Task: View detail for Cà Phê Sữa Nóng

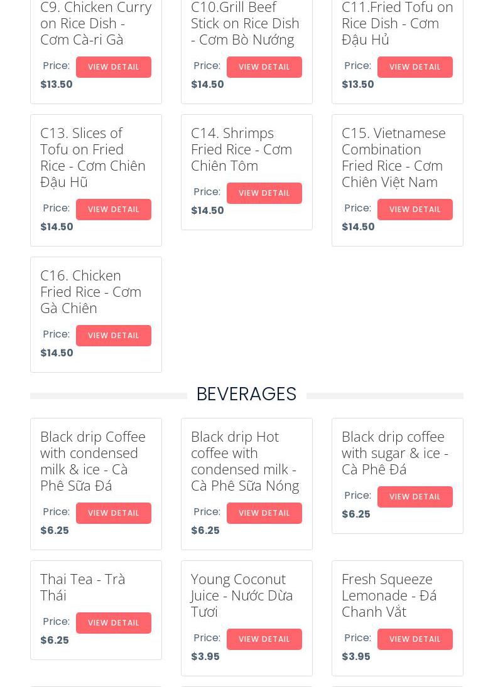Action: pos(264,513)
